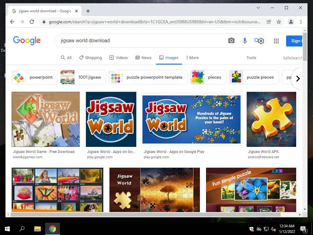Open the yellow puzzle piece APK image
The height and width of the screenshot is (235, 313).
pyautogui.click(x=271, y=119)
